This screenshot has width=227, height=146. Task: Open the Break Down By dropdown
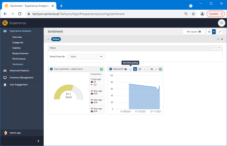click(x=86, y=57)
